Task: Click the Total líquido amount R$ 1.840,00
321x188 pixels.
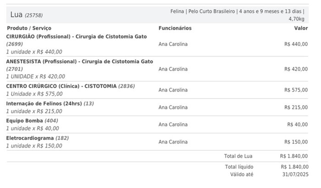Action: (x=294, y=167)
